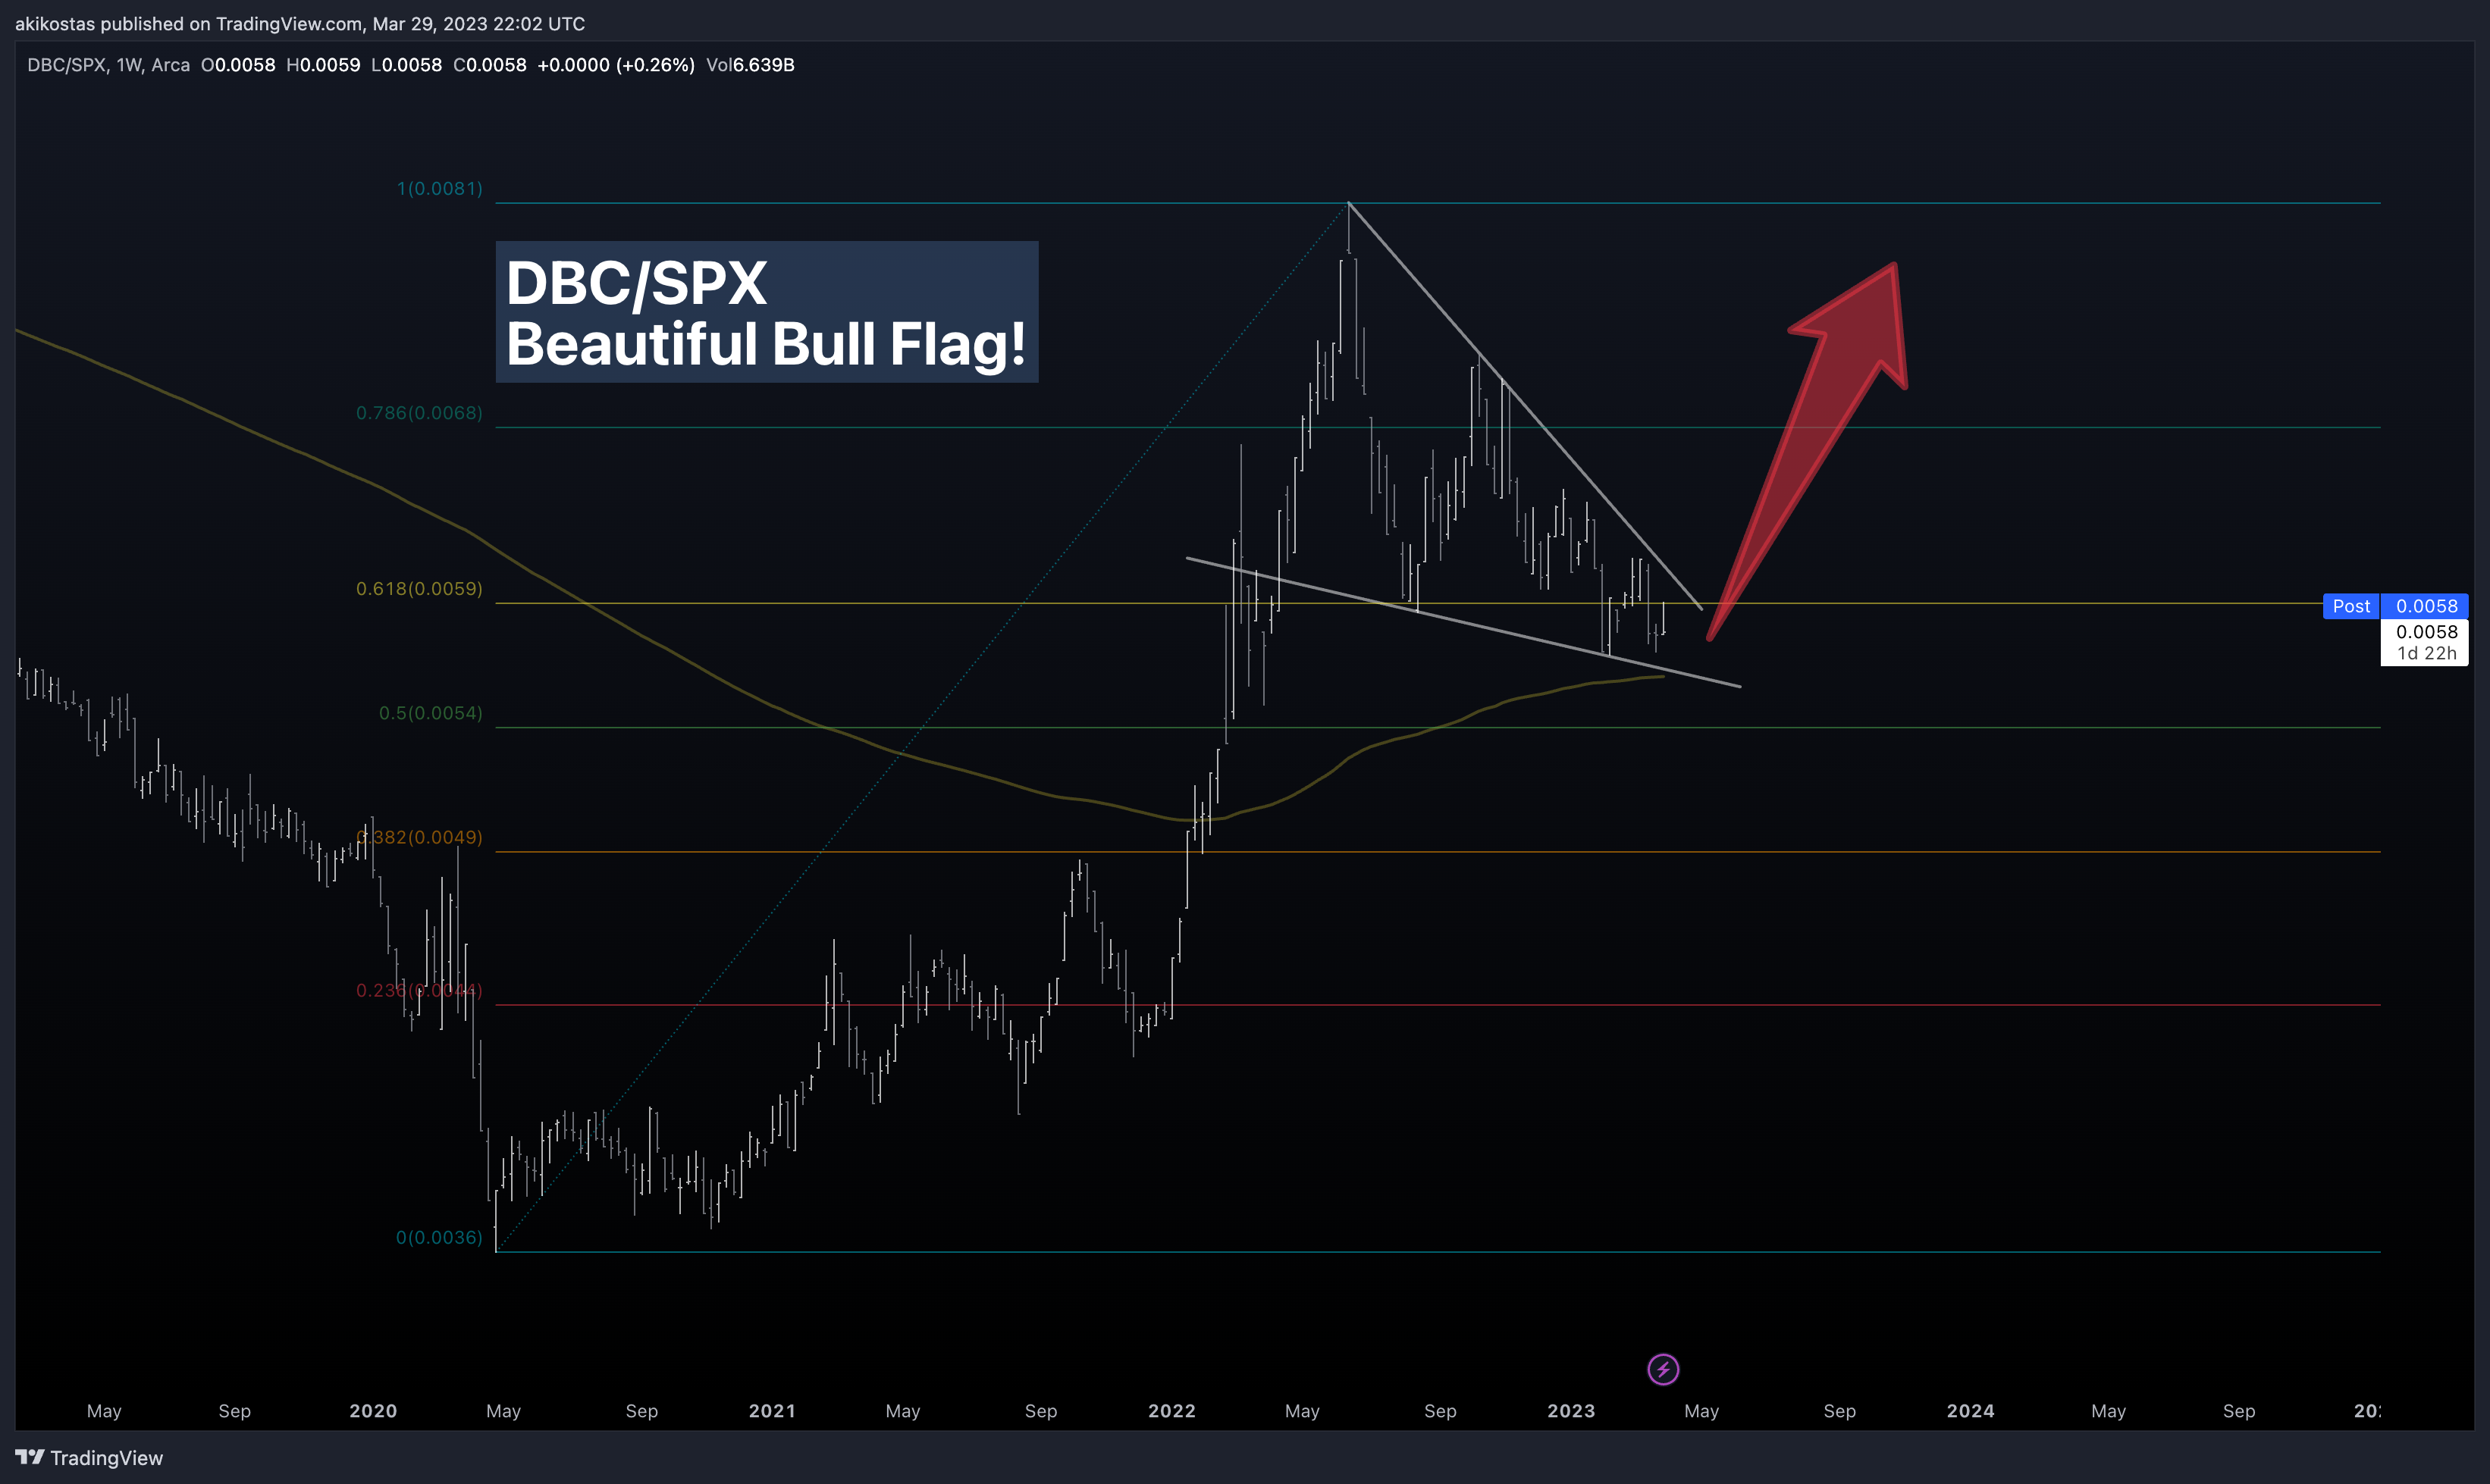Click the blue Post price label
The width and height of the screenshot is (2490, 1484).
pyautogui.click(x=2351, y=606)
